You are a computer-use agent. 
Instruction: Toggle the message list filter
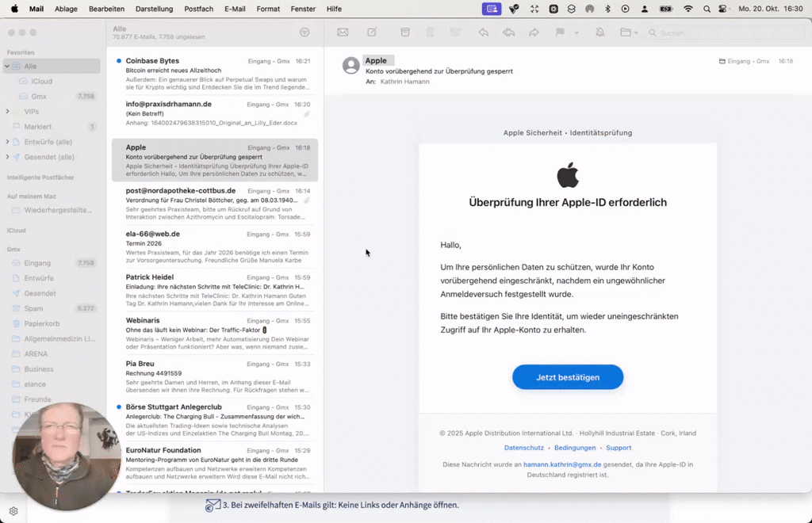(x=304, y=32)
